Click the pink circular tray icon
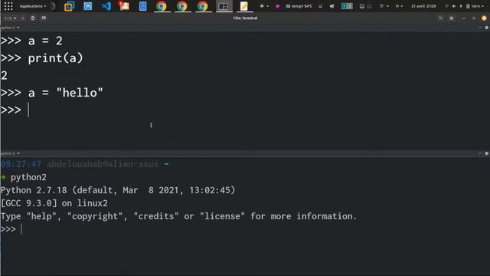Image resolution: width=490 pixels, height=276 pixels. (x=277, y=6)
